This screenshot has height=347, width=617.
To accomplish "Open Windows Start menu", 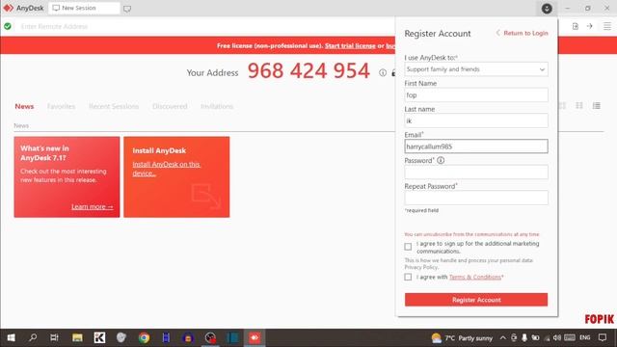I will tap(11, 337).
